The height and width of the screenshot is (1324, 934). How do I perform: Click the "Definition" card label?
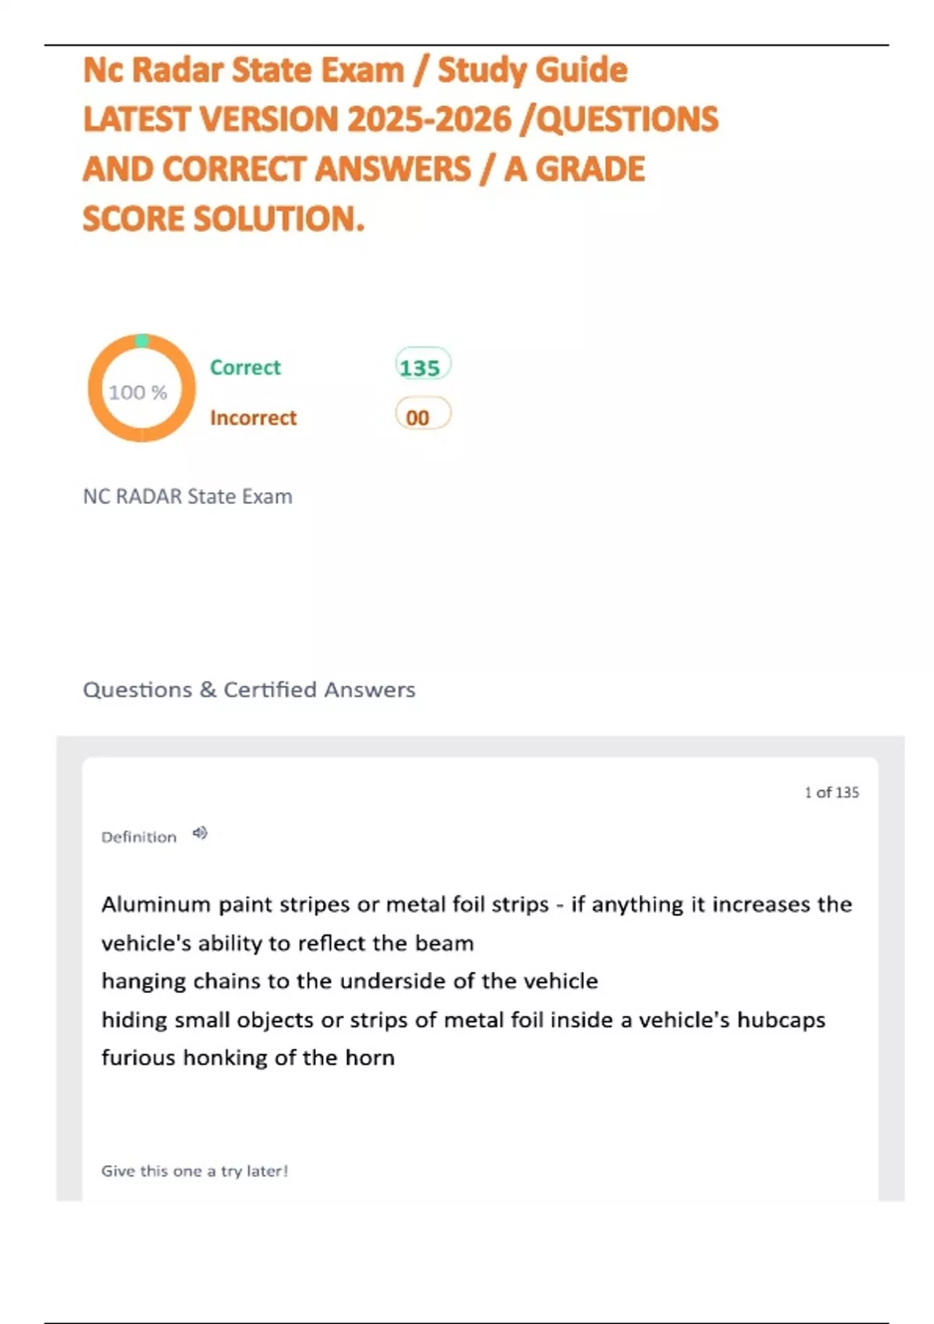pyautogui.click(x=139, y=837)
